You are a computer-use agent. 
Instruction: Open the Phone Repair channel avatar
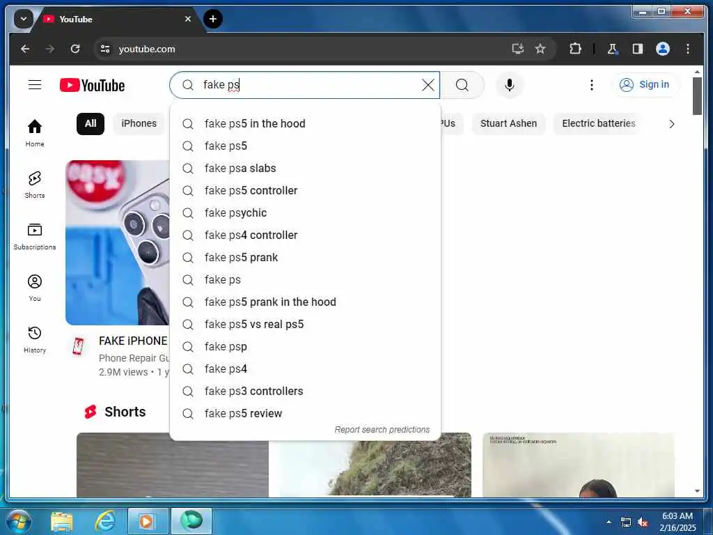tap(78, 347)
